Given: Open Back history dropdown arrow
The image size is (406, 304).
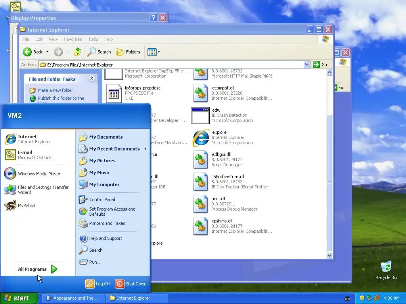Looking at the screenshot, I should (48, 52).
